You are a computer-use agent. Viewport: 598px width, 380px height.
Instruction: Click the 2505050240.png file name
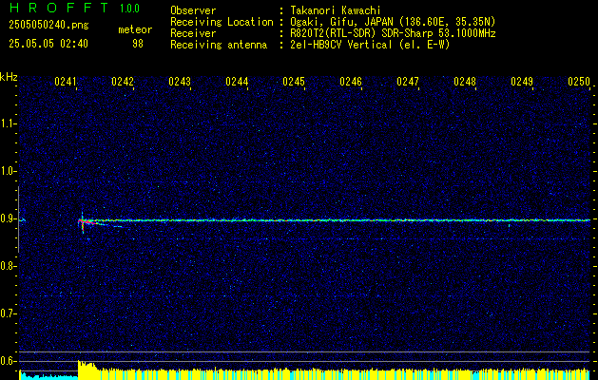point(48,26)
